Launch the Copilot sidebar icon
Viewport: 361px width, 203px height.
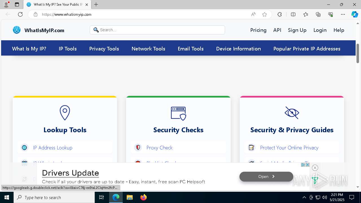355,14
